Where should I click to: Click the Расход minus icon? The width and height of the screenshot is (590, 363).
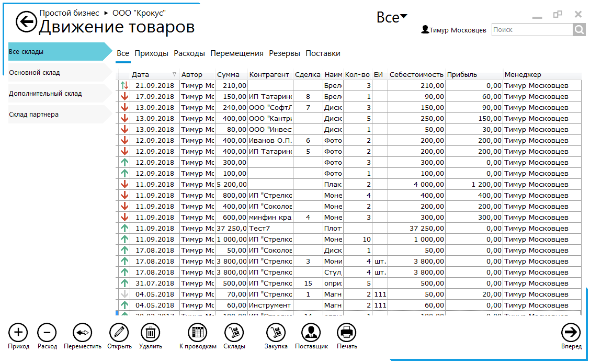(47, 332)
